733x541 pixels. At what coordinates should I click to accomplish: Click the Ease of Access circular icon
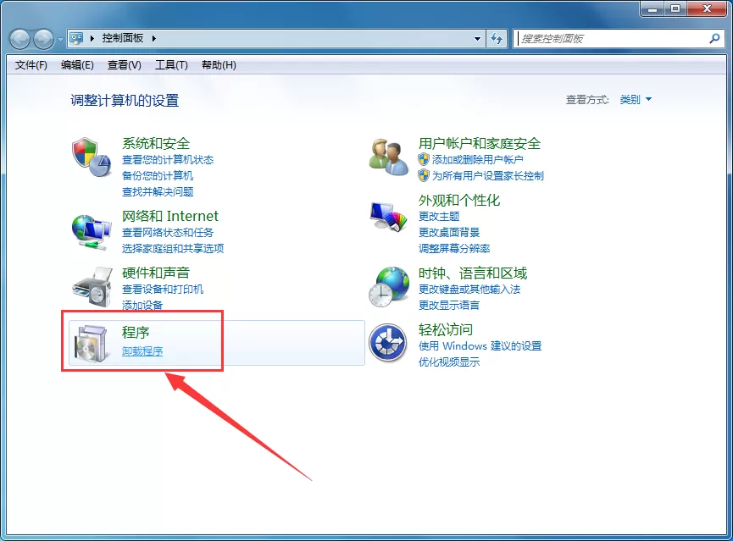pos(387,343)
